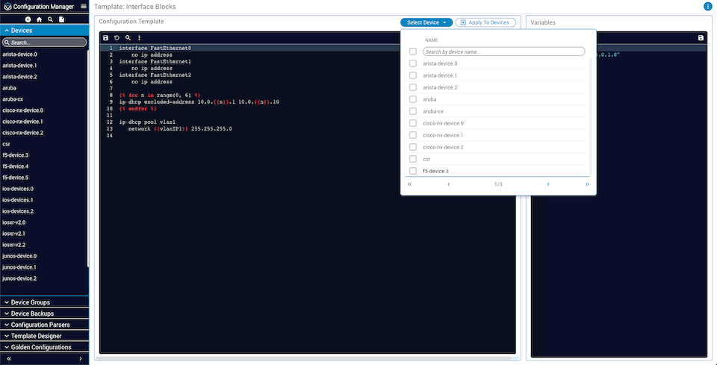Open the blue more-options button at top right
The width and height of the screenshot is (717, 365).
pos(707,7)
